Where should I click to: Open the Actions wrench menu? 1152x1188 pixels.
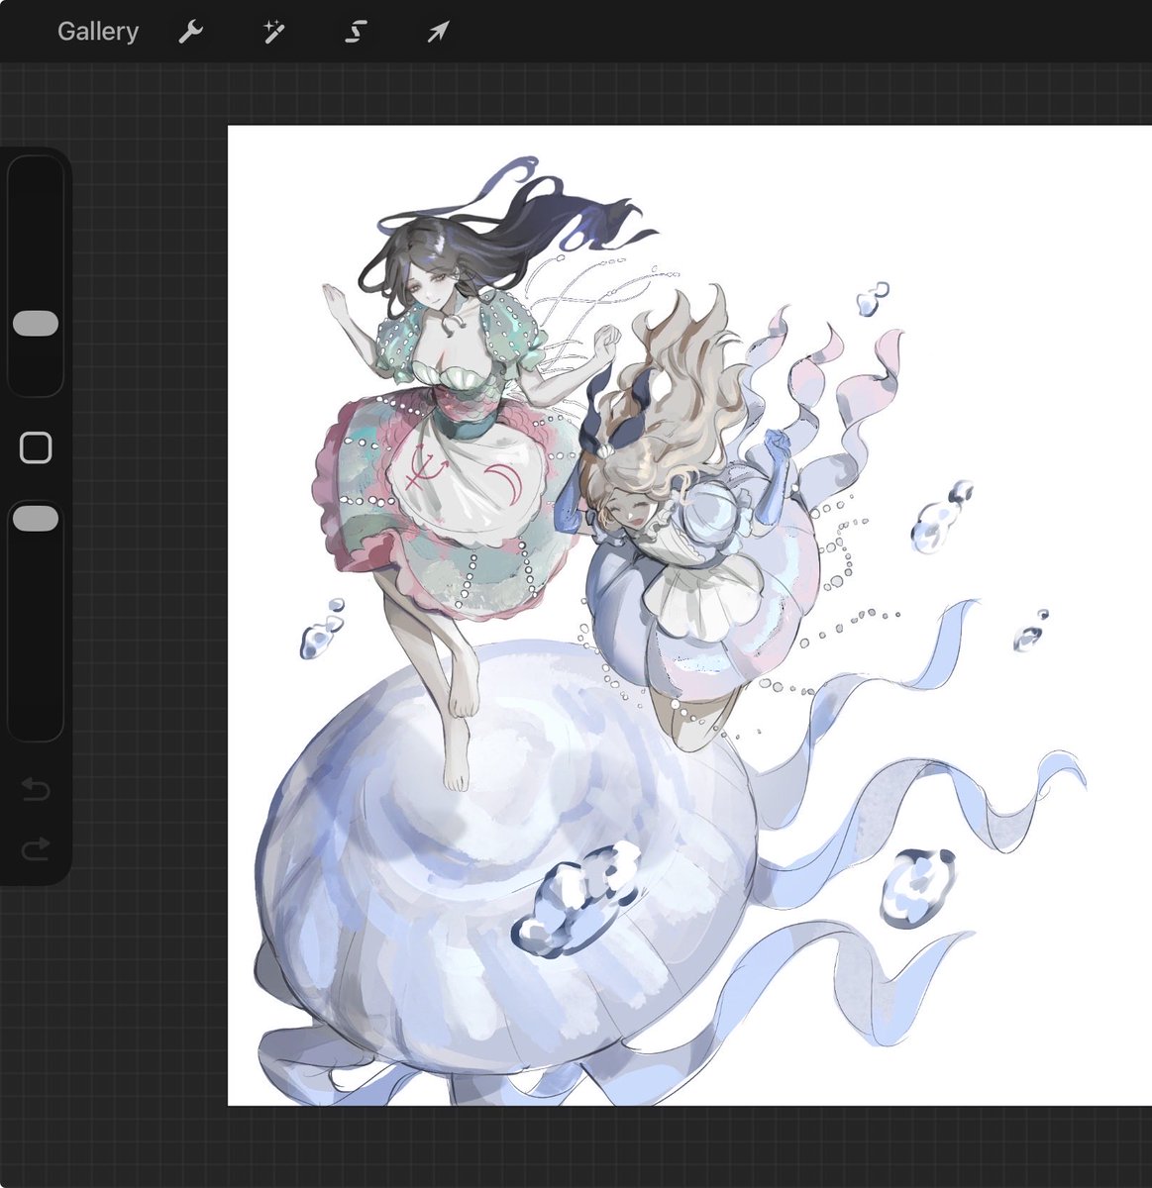pos(190,32)
